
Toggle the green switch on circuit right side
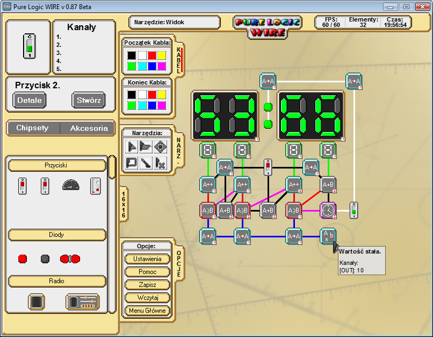(353, 210)
